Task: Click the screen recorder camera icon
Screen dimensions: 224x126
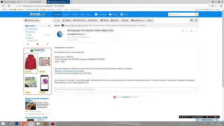Action: [216, 117]
